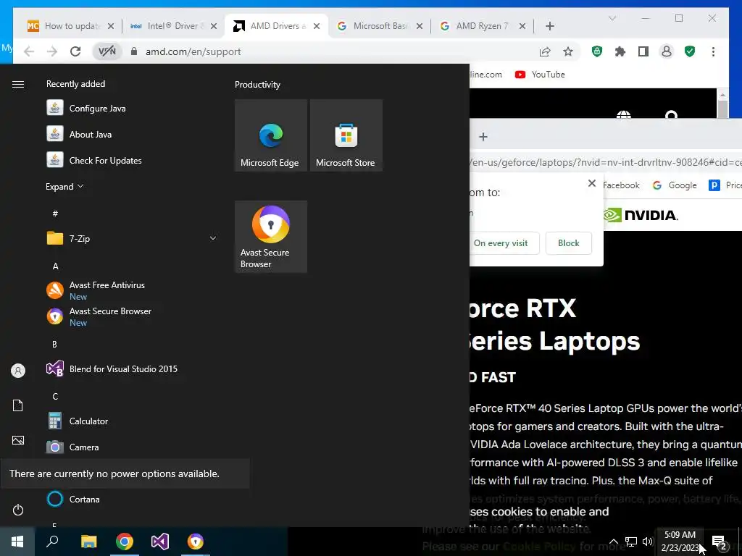Click the Block button

click(568, 243)
